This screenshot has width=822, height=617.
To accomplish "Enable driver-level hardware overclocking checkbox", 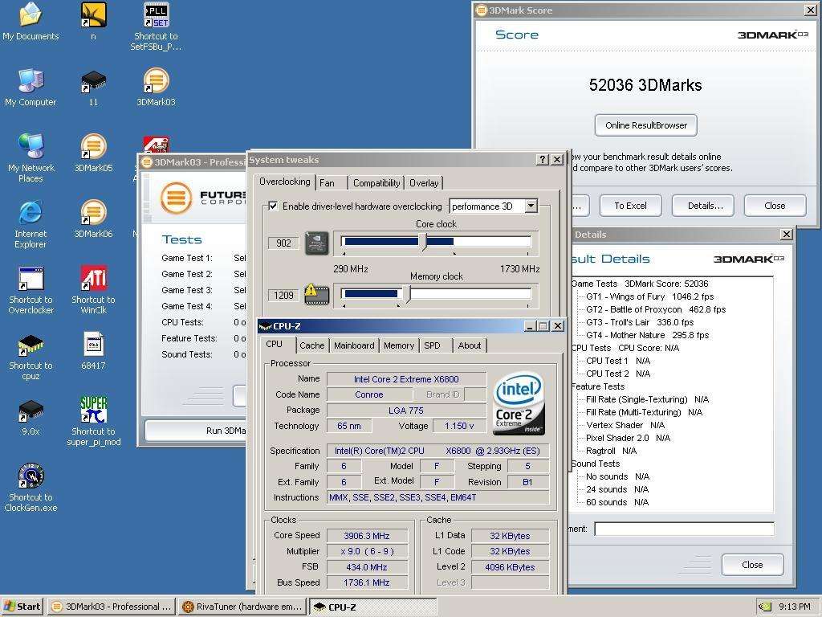I will [x=273, y=206].
